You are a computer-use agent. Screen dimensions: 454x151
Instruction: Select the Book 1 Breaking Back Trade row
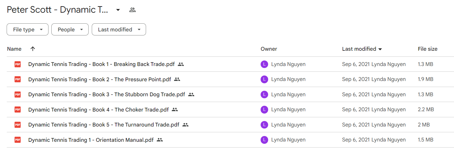219,64
